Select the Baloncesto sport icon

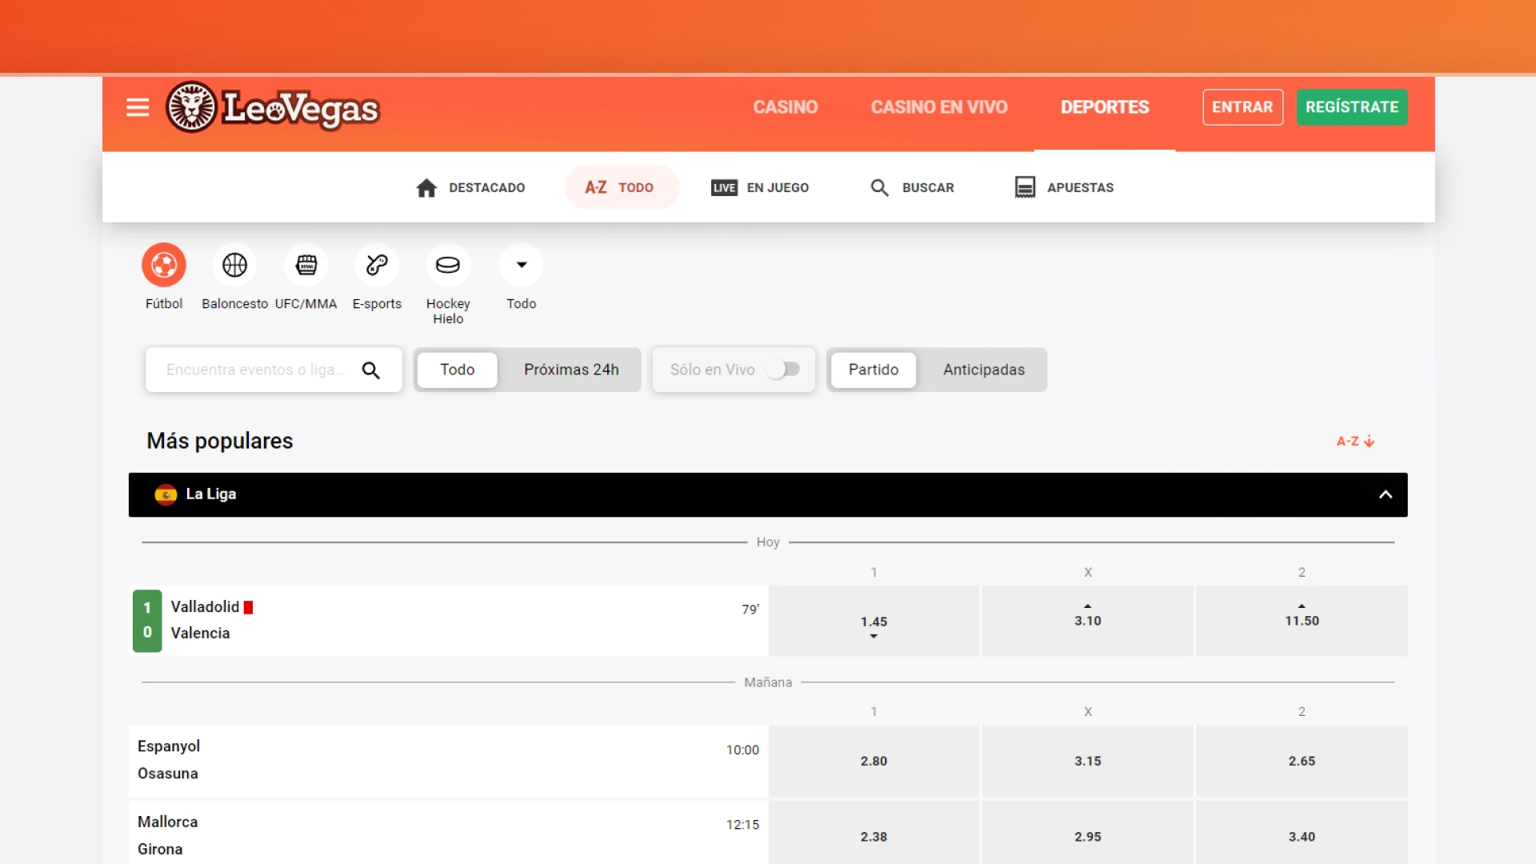coord(234,265)
